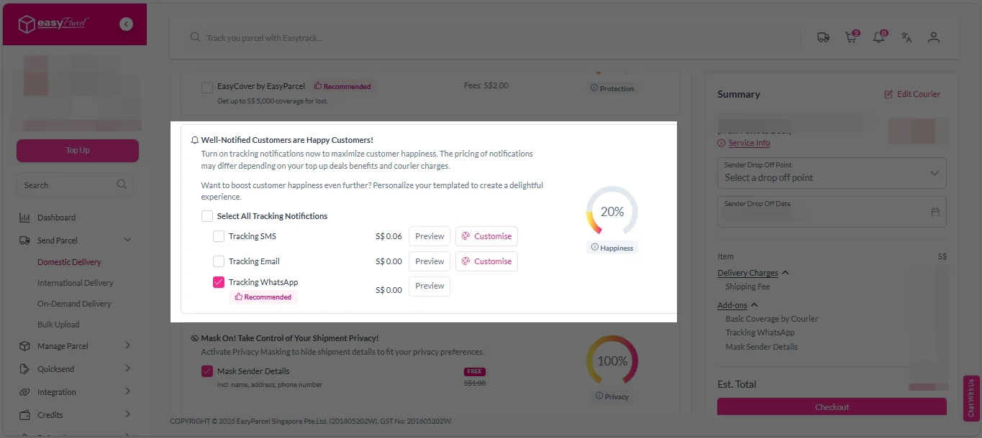Click the Credits card icon in sidebar
The width and height of the screenshot is (982, 438).
click(x=24, y=415)
